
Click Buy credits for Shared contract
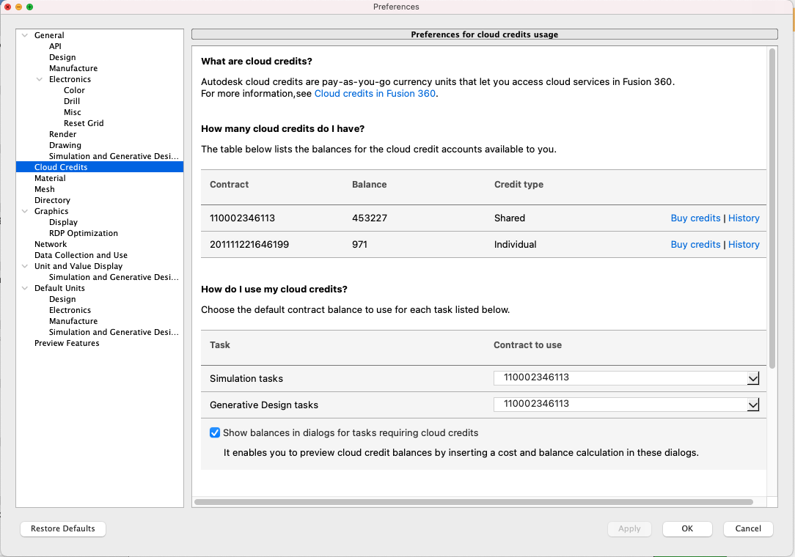coord(695,218)
